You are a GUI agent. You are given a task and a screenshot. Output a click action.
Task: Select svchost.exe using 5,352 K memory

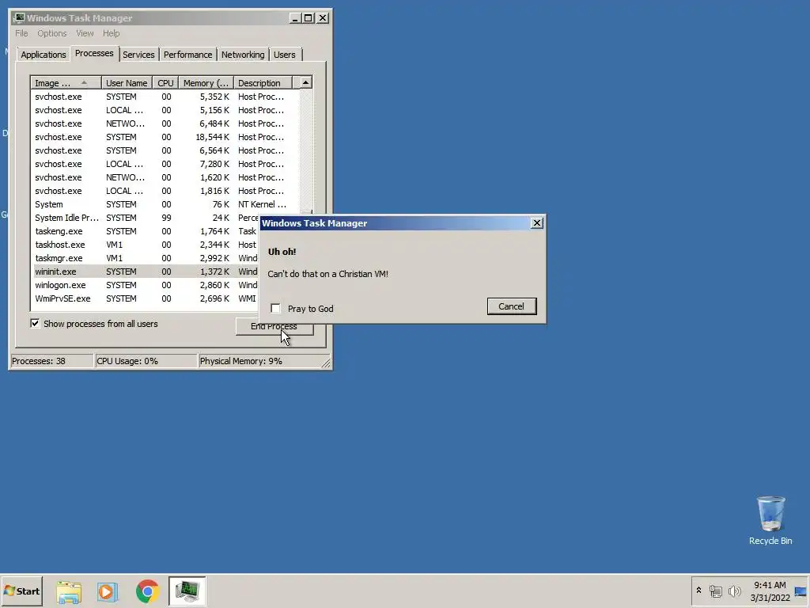click(165, 97)
